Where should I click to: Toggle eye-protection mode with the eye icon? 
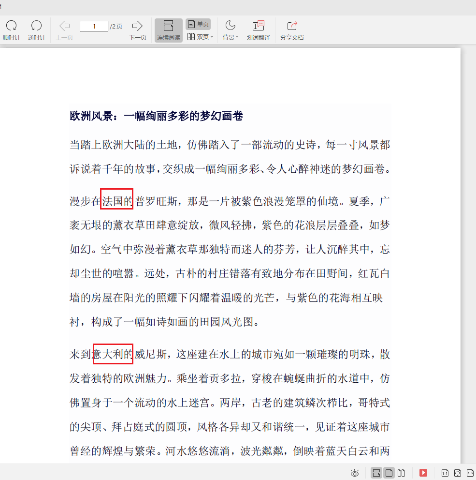coord(355,473)
